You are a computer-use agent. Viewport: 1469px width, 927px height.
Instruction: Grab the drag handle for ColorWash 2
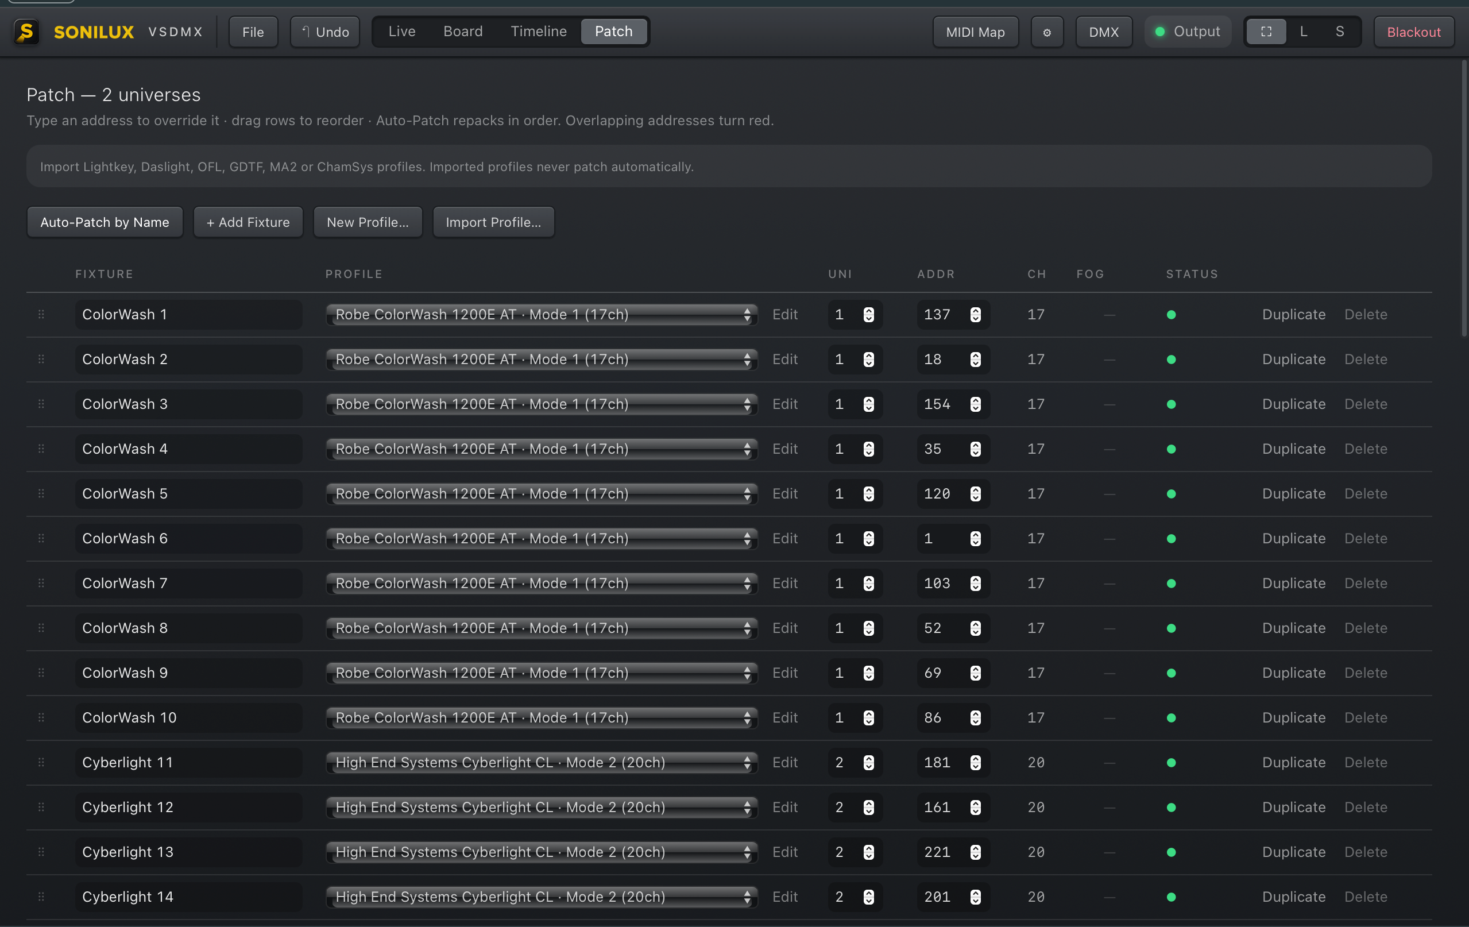[x=41, y=360]
